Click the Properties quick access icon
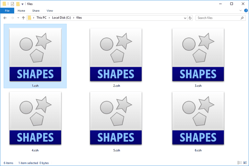Viewport: 249px width, 166px height. coord(12,4)
